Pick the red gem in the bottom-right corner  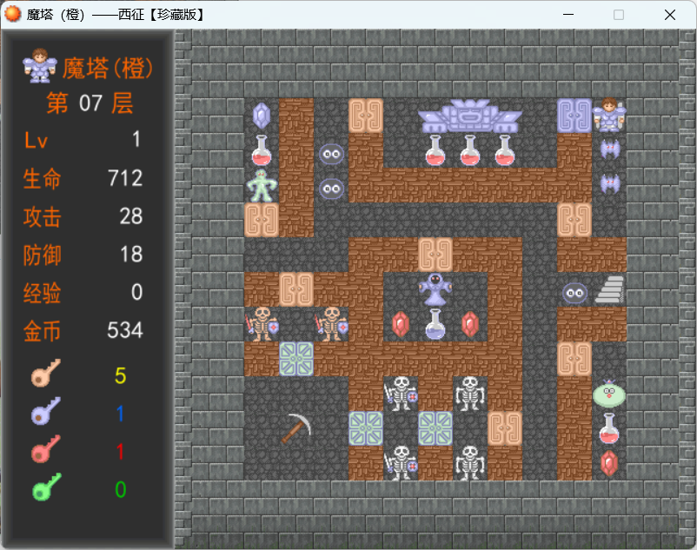609,463
